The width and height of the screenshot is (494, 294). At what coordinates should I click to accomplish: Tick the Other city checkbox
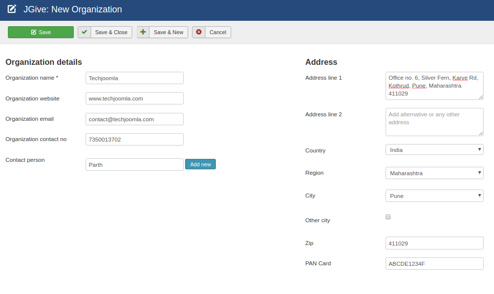tap(388, 217)
